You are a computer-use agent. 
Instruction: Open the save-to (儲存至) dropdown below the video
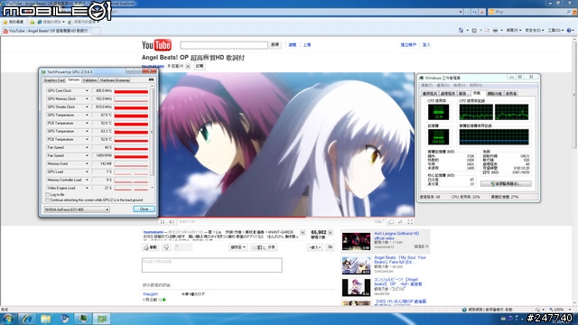tap(238, 247)
